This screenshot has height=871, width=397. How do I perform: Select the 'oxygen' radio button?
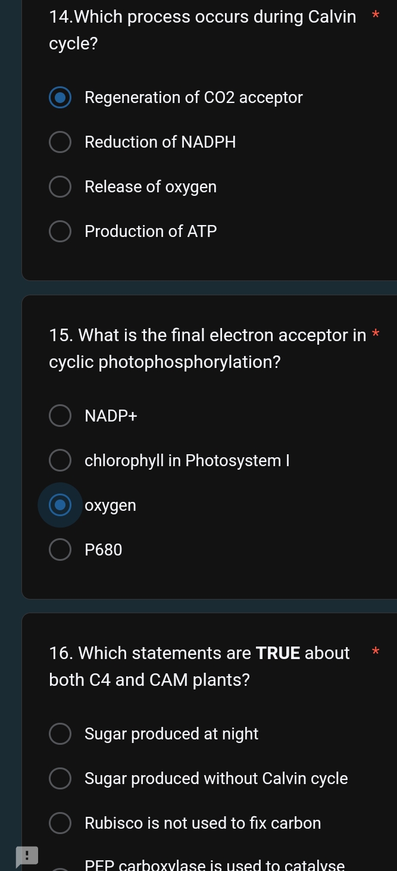point(60,504)
